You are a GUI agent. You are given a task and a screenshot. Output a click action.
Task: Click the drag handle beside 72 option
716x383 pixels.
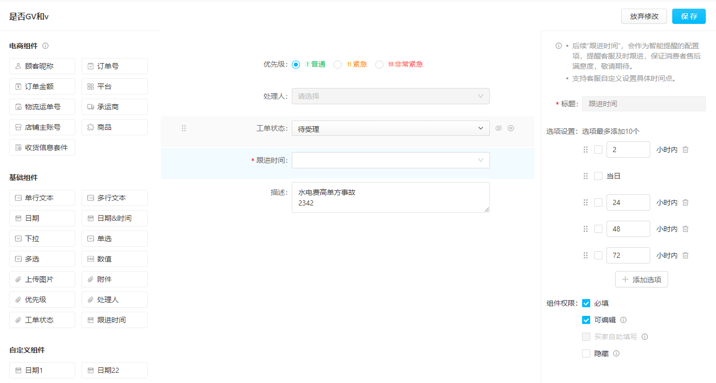coord(586,255)
